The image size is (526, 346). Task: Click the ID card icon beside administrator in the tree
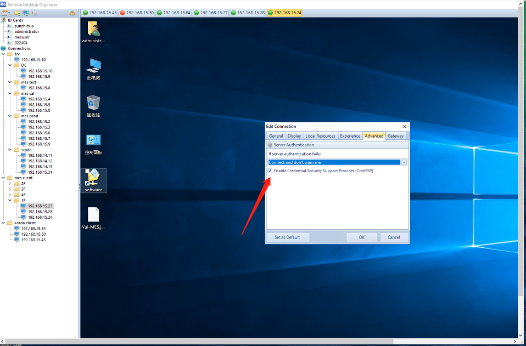10,31
